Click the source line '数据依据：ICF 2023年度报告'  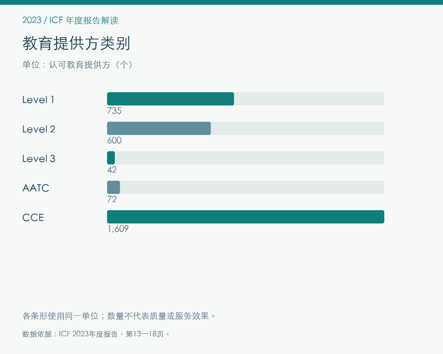96,334
